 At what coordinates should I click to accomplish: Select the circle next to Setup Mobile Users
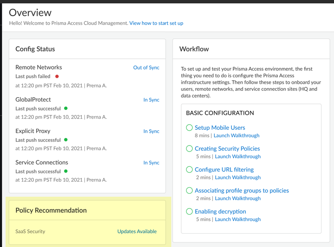click(189, 127)
